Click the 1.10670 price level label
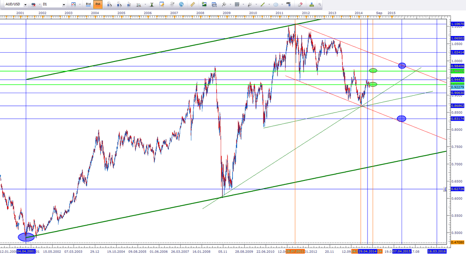Screen dimensions: 466x255 pyautogui.click(x=458, y=24)
